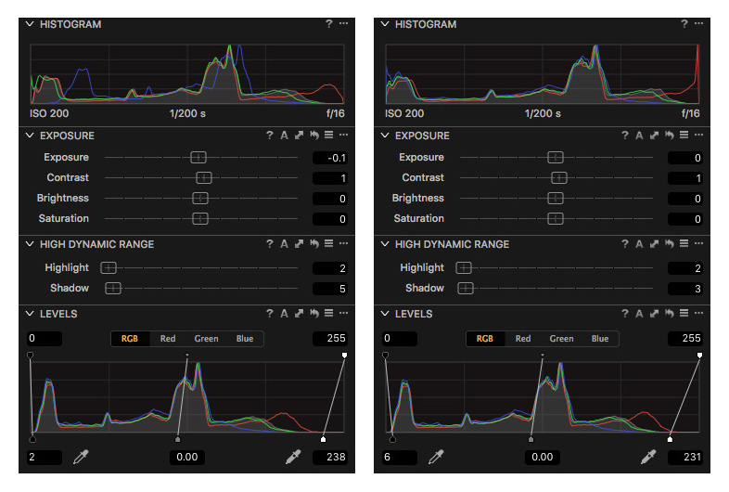Select RGB channel tab in left Levels
This screenshot has height=492, width=729.
(x=130, y=339)
